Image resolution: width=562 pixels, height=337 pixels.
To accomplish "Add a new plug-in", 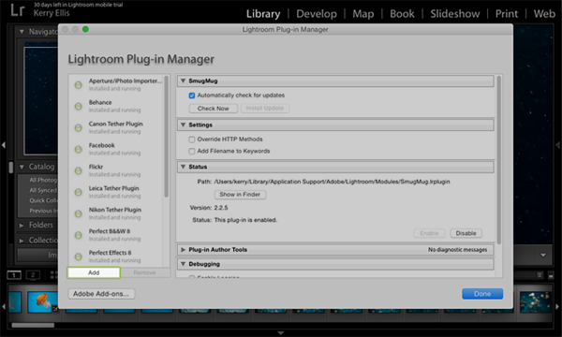I will click(x=94, y=272).
